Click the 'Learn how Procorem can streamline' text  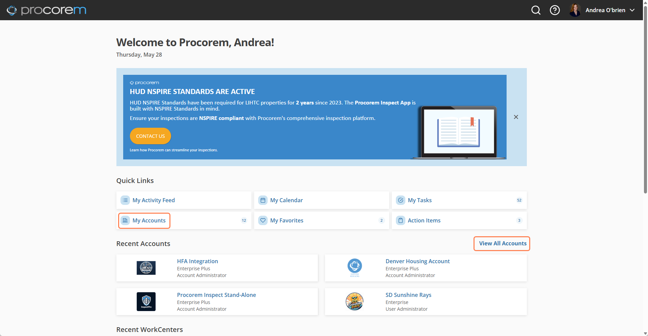[x=174, y=150]
